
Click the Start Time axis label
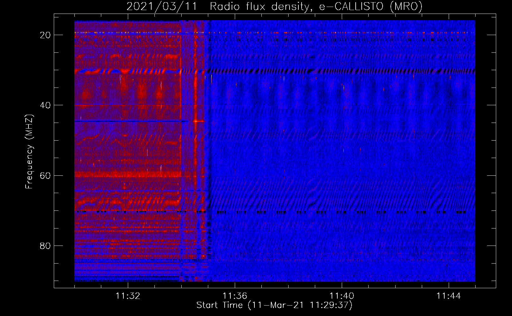274,305
